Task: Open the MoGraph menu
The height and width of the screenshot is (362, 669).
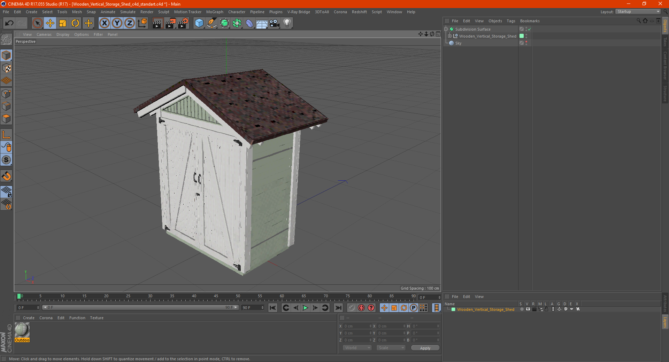Action: [214, 12]
